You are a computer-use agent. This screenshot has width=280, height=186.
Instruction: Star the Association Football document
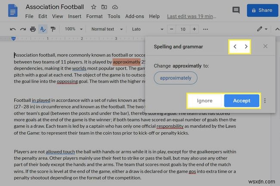tap(93, 7)
